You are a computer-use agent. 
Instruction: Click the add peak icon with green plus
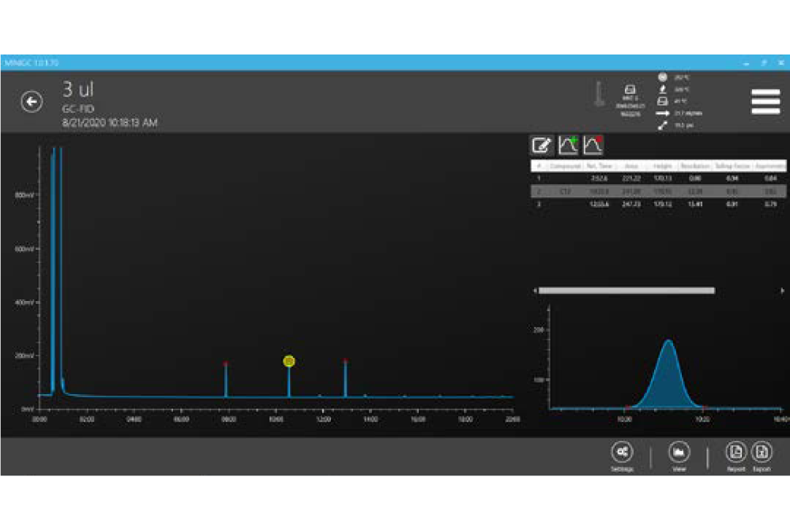pyautogui.click(x=568, y=145)
